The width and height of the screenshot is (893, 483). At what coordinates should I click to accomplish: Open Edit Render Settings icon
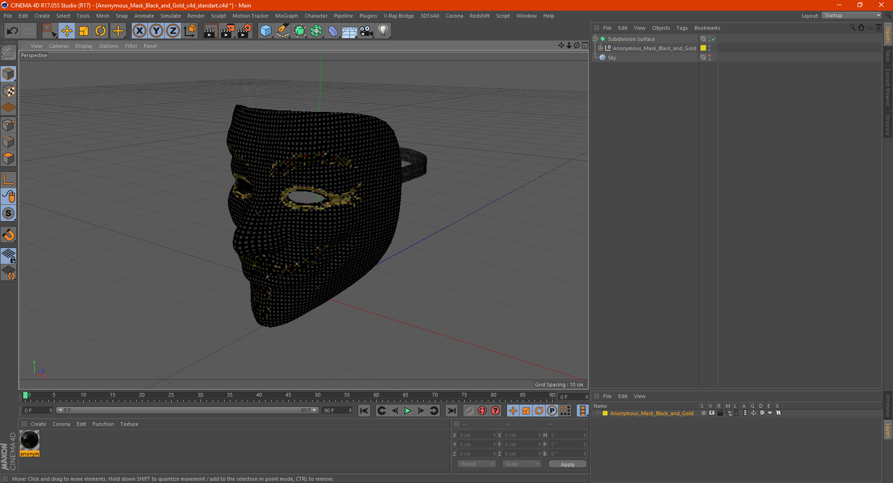(245, 31)
